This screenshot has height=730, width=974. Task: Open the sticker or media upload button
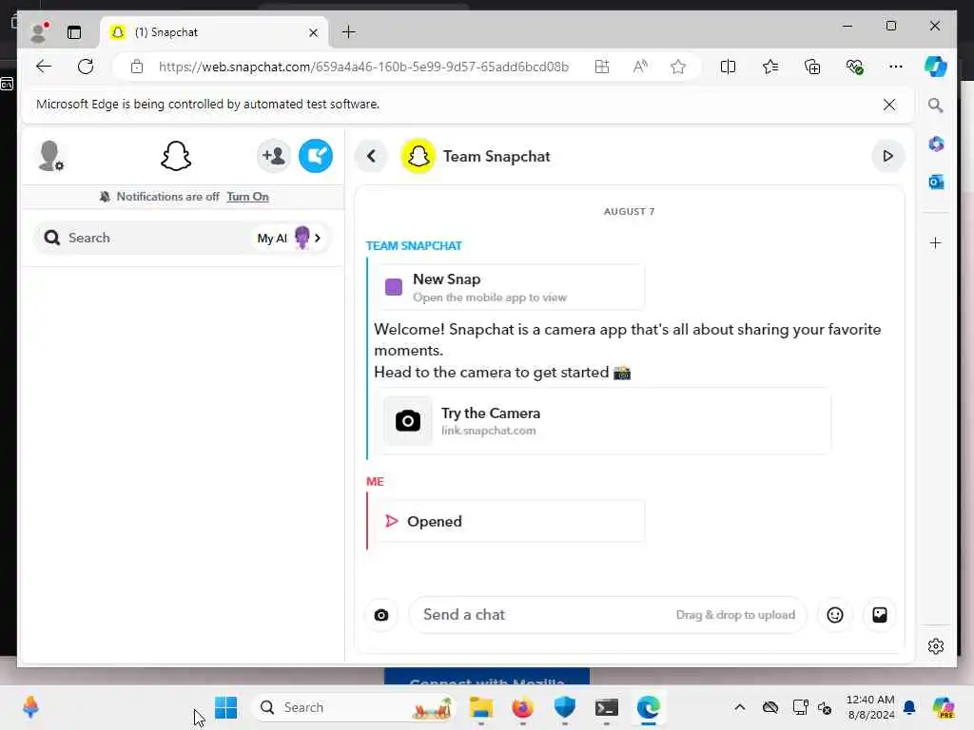tap(880, 615)
